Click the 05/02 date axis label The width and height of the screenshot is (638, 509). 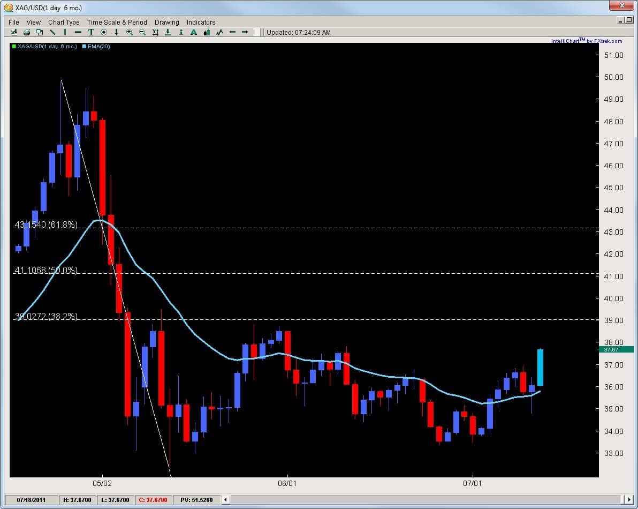coord(102,483)
